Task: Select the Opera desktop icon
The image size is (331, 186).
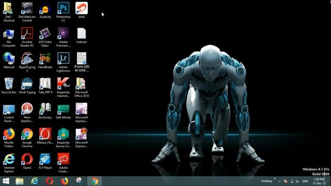Action: 27,159
